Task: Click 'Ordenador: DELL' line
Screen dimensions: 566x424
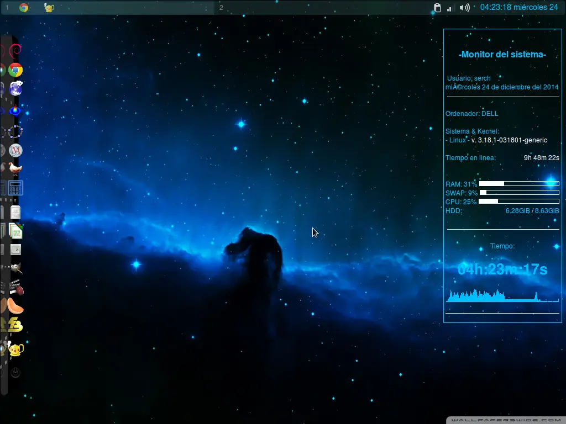Action: pos(471,114)
